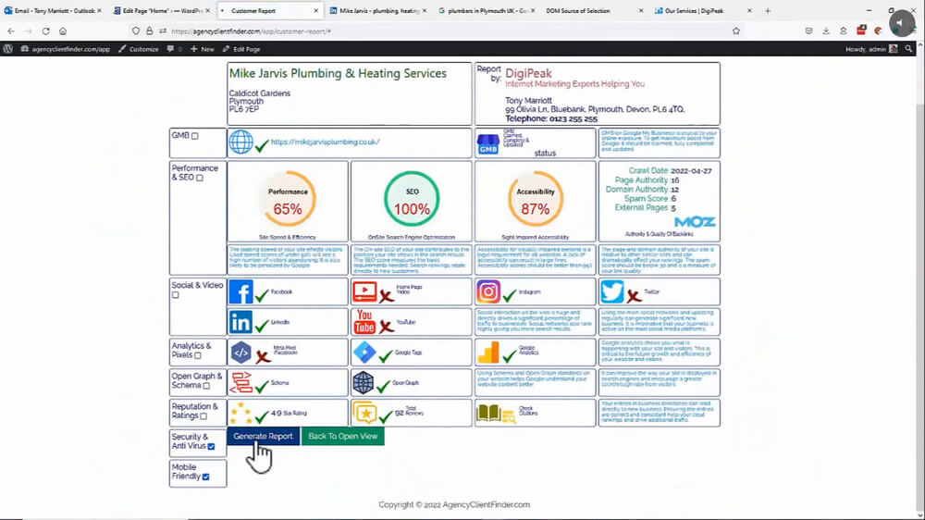Click WordPress logo in admin bar
Screen dimensions: 925x520
point(7,49)
